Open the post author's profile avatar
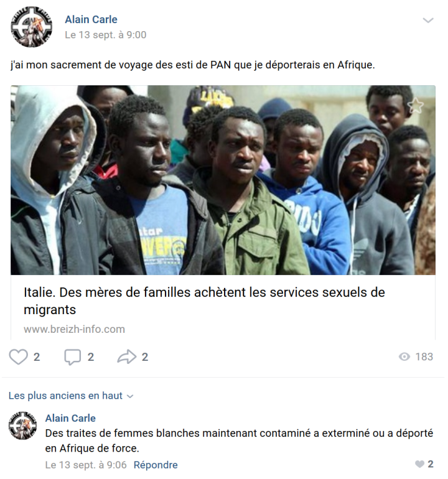 pyautogui.click(x=32, y=27)
